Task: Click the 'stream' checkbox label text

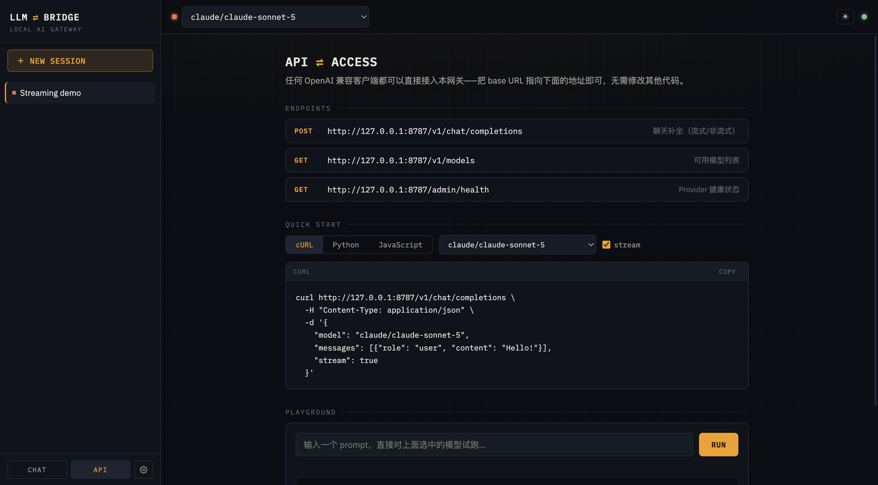Action: (627, 245)
